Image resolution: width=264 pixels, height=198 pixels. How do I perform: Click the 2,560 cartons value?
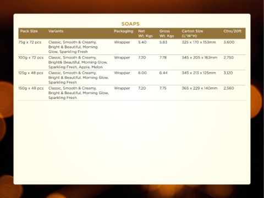click(x=229, y=88)
